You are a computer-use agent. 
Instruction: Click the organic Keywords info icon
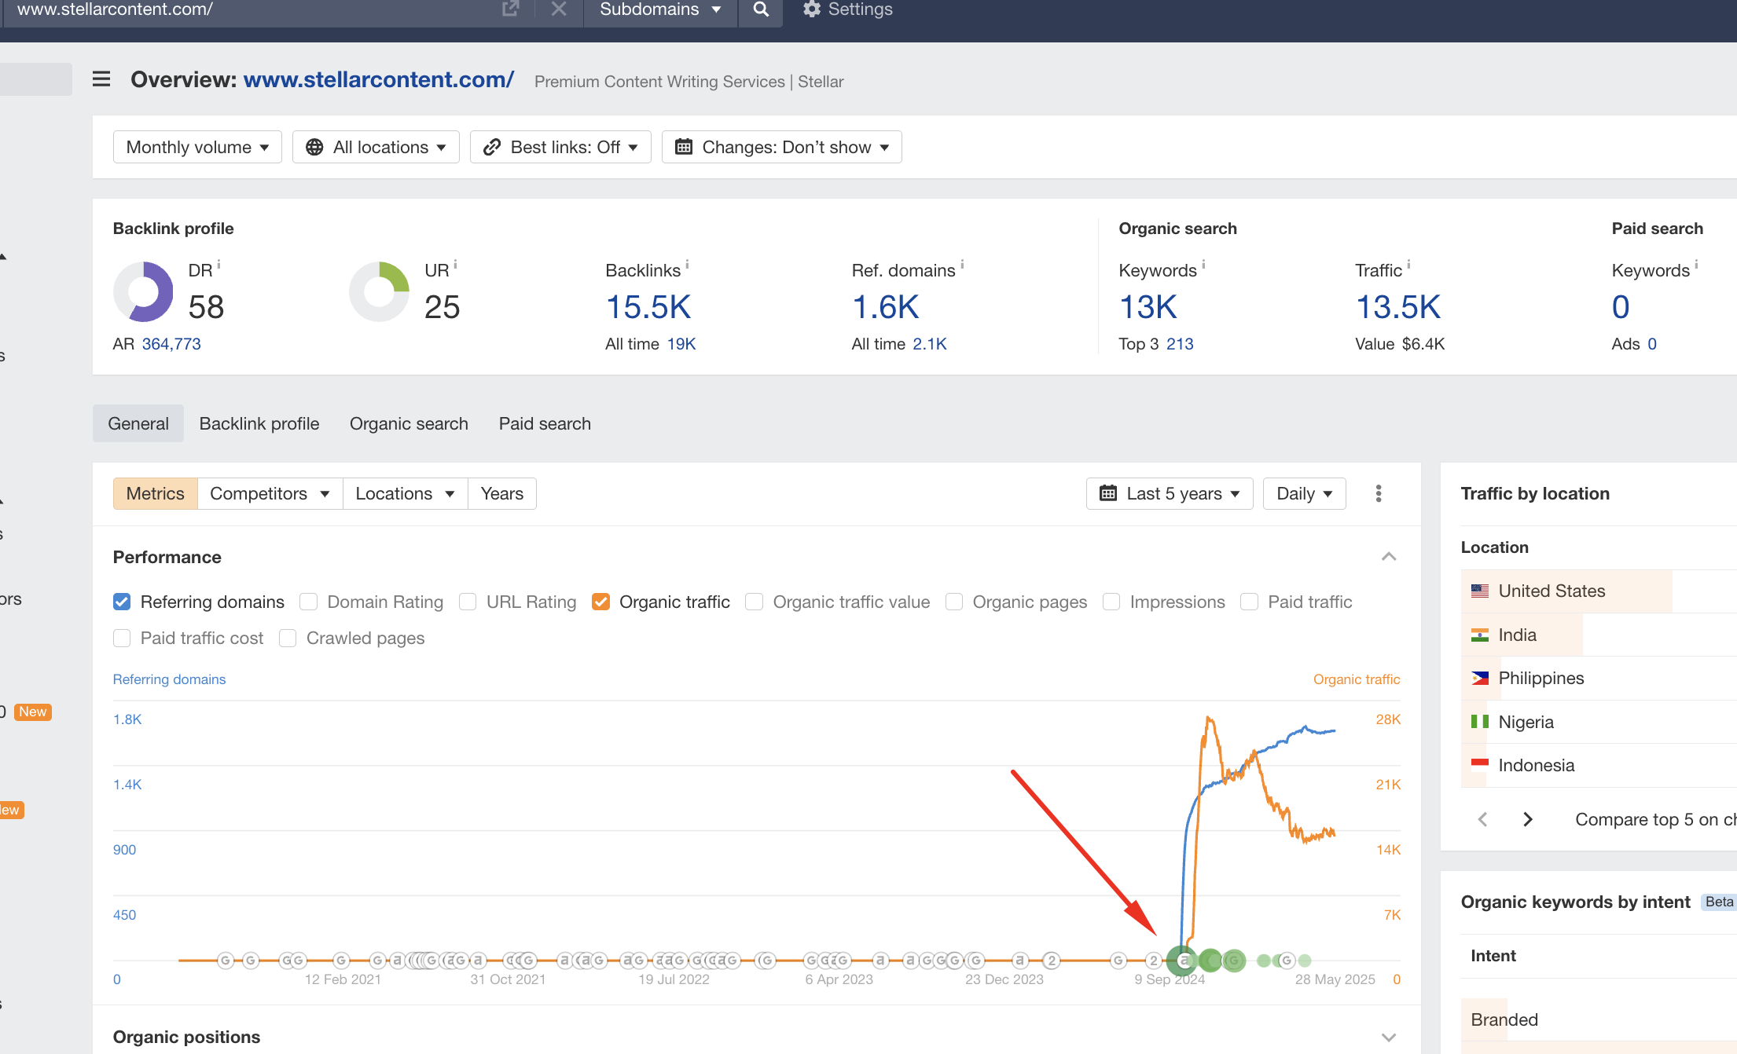coord(1204,265)
